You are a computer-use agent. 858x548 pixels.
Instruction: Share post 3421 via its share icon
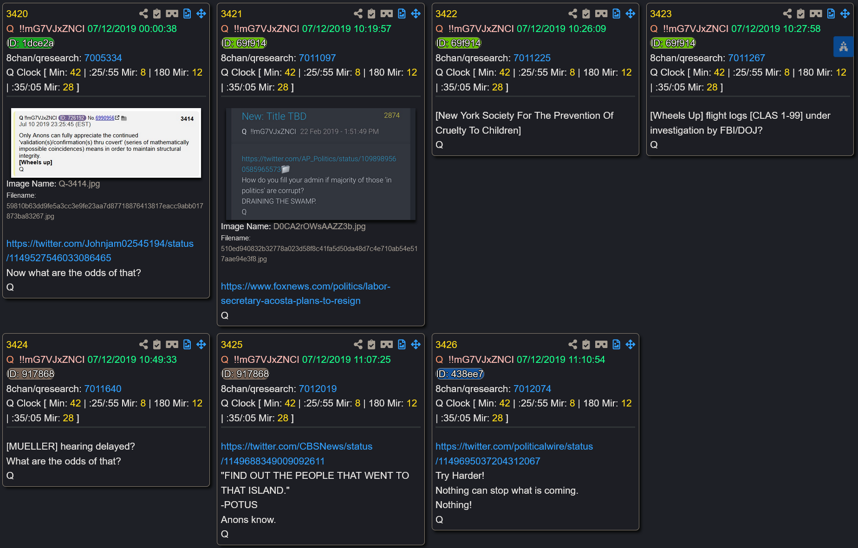coord(358,14)
